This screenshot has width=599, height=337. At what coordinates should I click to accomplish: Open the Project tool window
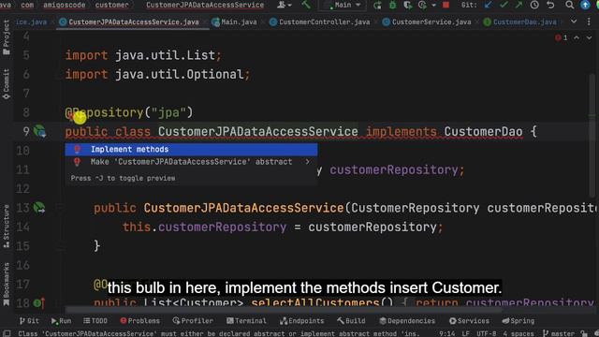tap(7, 37)
